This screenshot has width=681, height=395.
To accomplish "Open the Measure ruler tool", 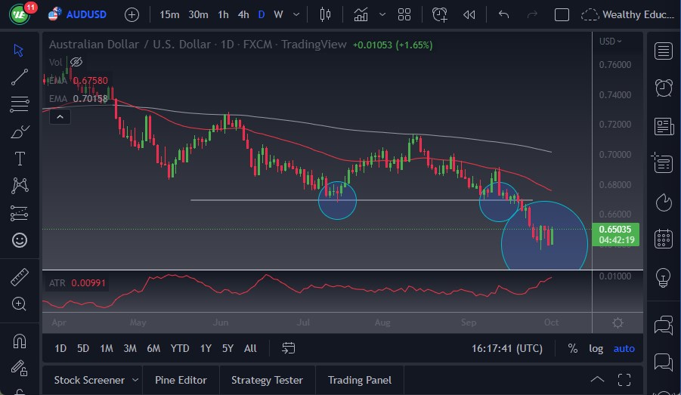I will coord(20,276).
